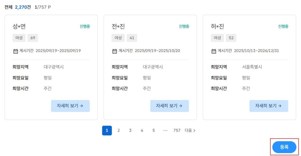Viewport: 301px width, 156px height.
Task: Go to page 5
Action: click(153, 130)
